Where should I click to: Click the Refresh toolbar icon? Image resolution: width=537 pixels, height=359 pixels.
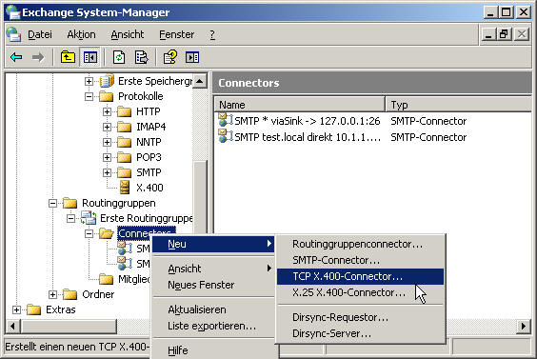click(119, 57)
